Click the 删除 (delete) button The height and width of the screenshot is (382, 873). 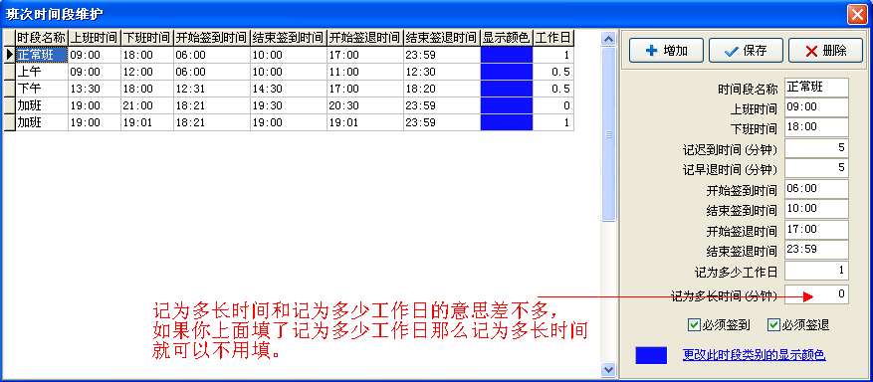coord(825,51)
